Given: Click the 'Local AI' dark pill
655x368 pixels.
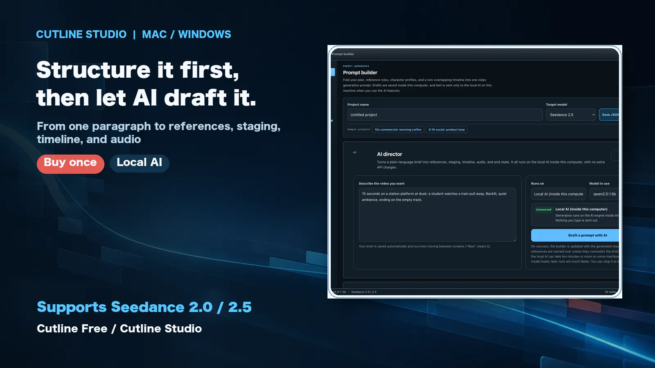Looking at the screenshot, I should click(x=140, y=163).
